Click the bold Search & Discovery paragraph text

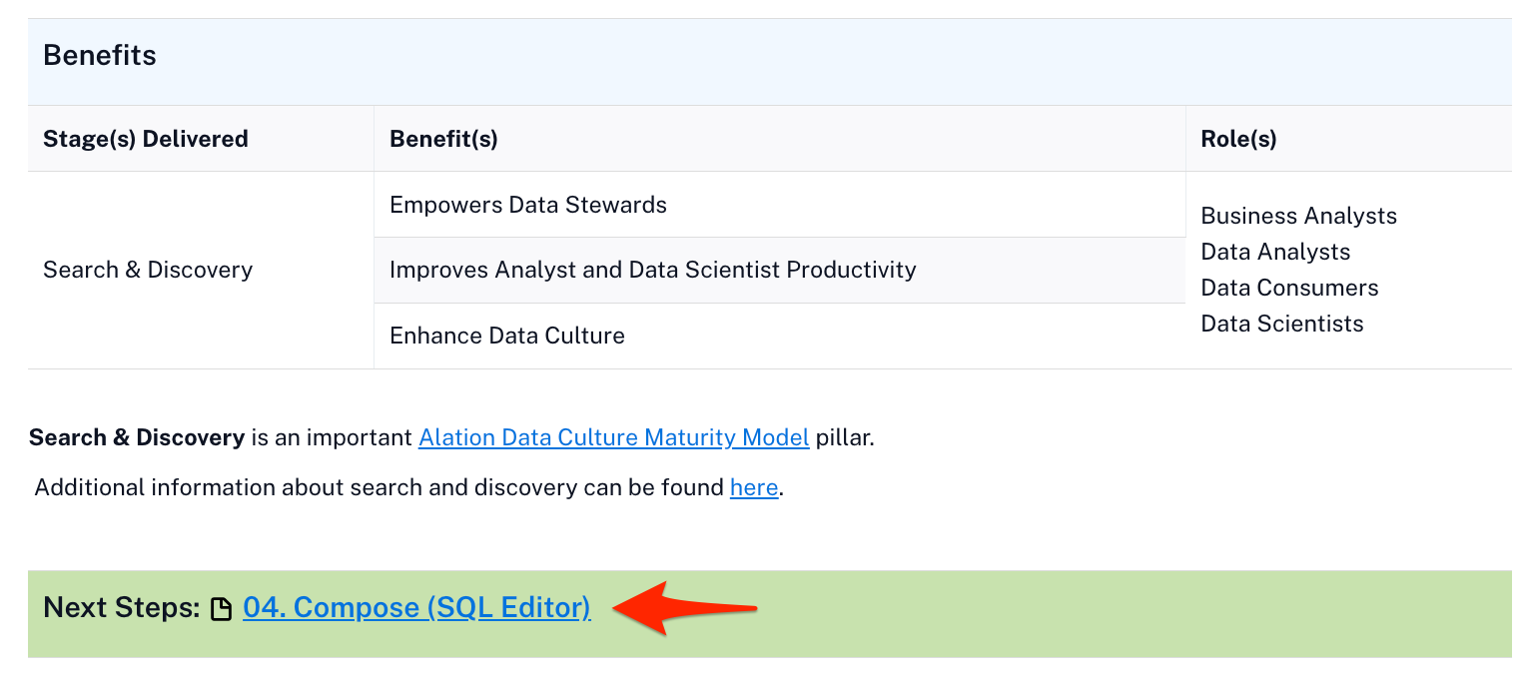tap(137, 437)
